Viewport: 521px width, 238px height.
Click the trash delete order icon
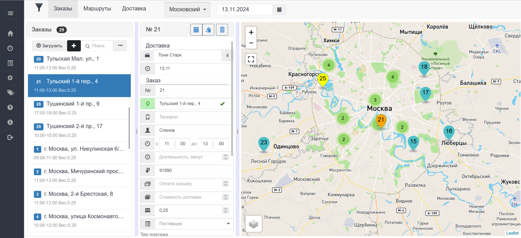coord(222,30)
